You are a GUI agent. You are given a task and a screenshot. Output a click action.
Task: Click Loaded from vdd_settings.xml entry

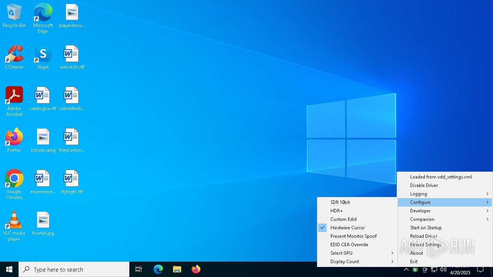[445, 177]
